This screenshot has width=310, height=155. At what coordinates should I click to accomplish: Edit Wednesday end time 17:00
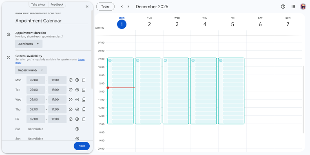pyautogui.click(x=58, y=100)
